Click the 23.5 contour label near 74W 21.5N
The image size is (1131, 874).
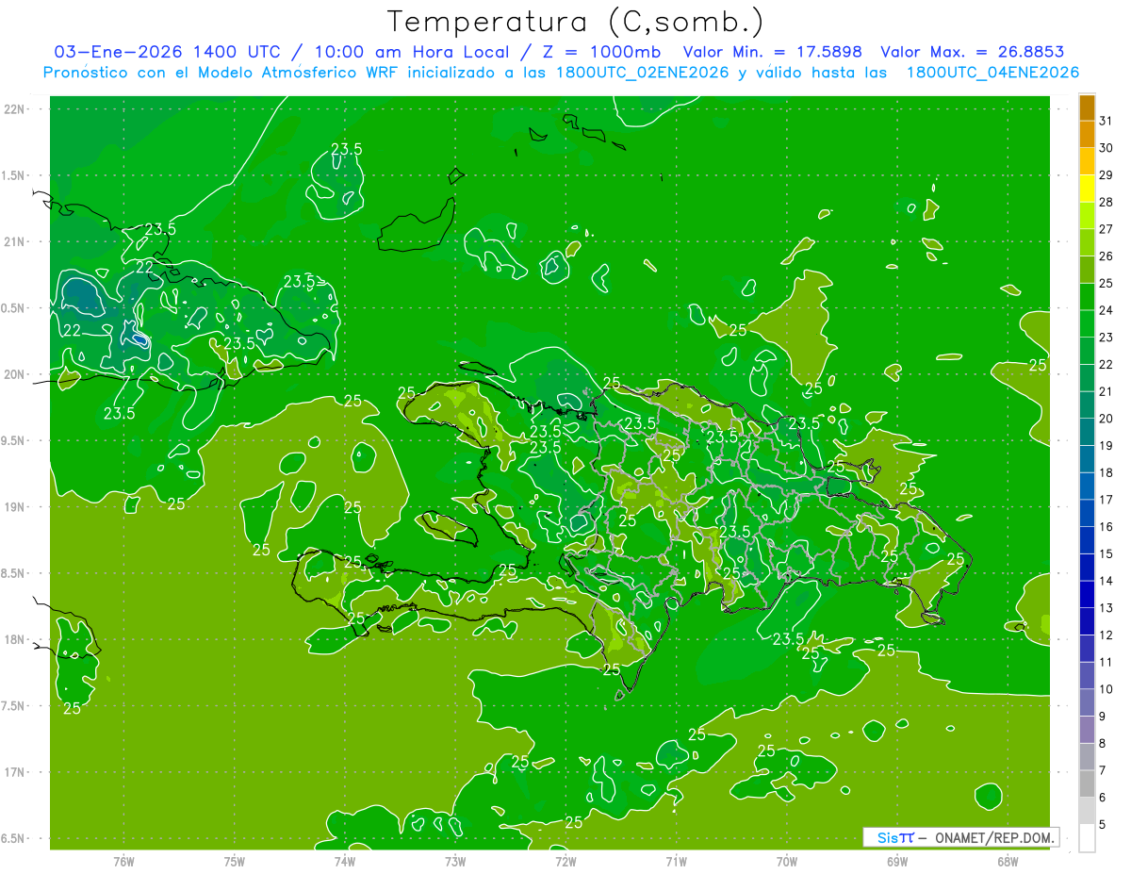[x=347, y=148]
